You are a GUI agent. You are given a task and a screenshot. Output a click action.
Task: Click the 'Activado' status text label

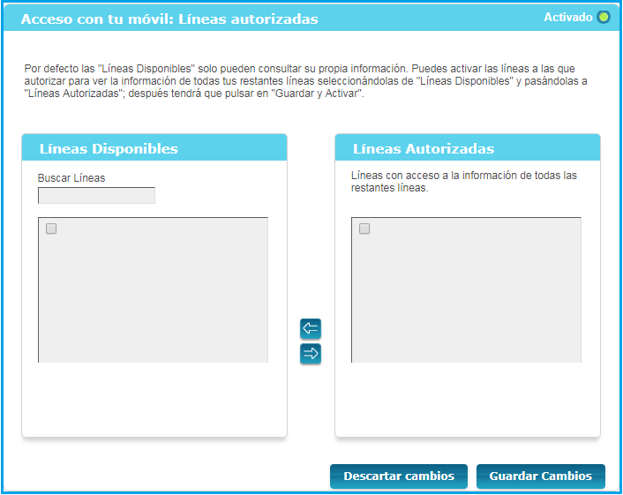(x=567, y=17)
